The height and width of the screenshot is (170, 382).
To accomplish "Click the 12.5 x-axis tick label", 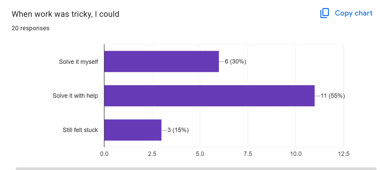I will (343, 154).
